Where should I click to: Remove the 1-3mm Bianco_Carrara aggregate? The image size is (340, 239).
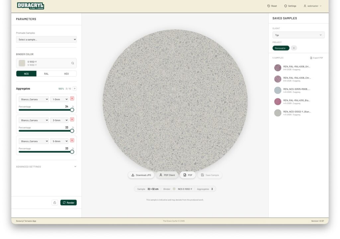click(72, 98)
